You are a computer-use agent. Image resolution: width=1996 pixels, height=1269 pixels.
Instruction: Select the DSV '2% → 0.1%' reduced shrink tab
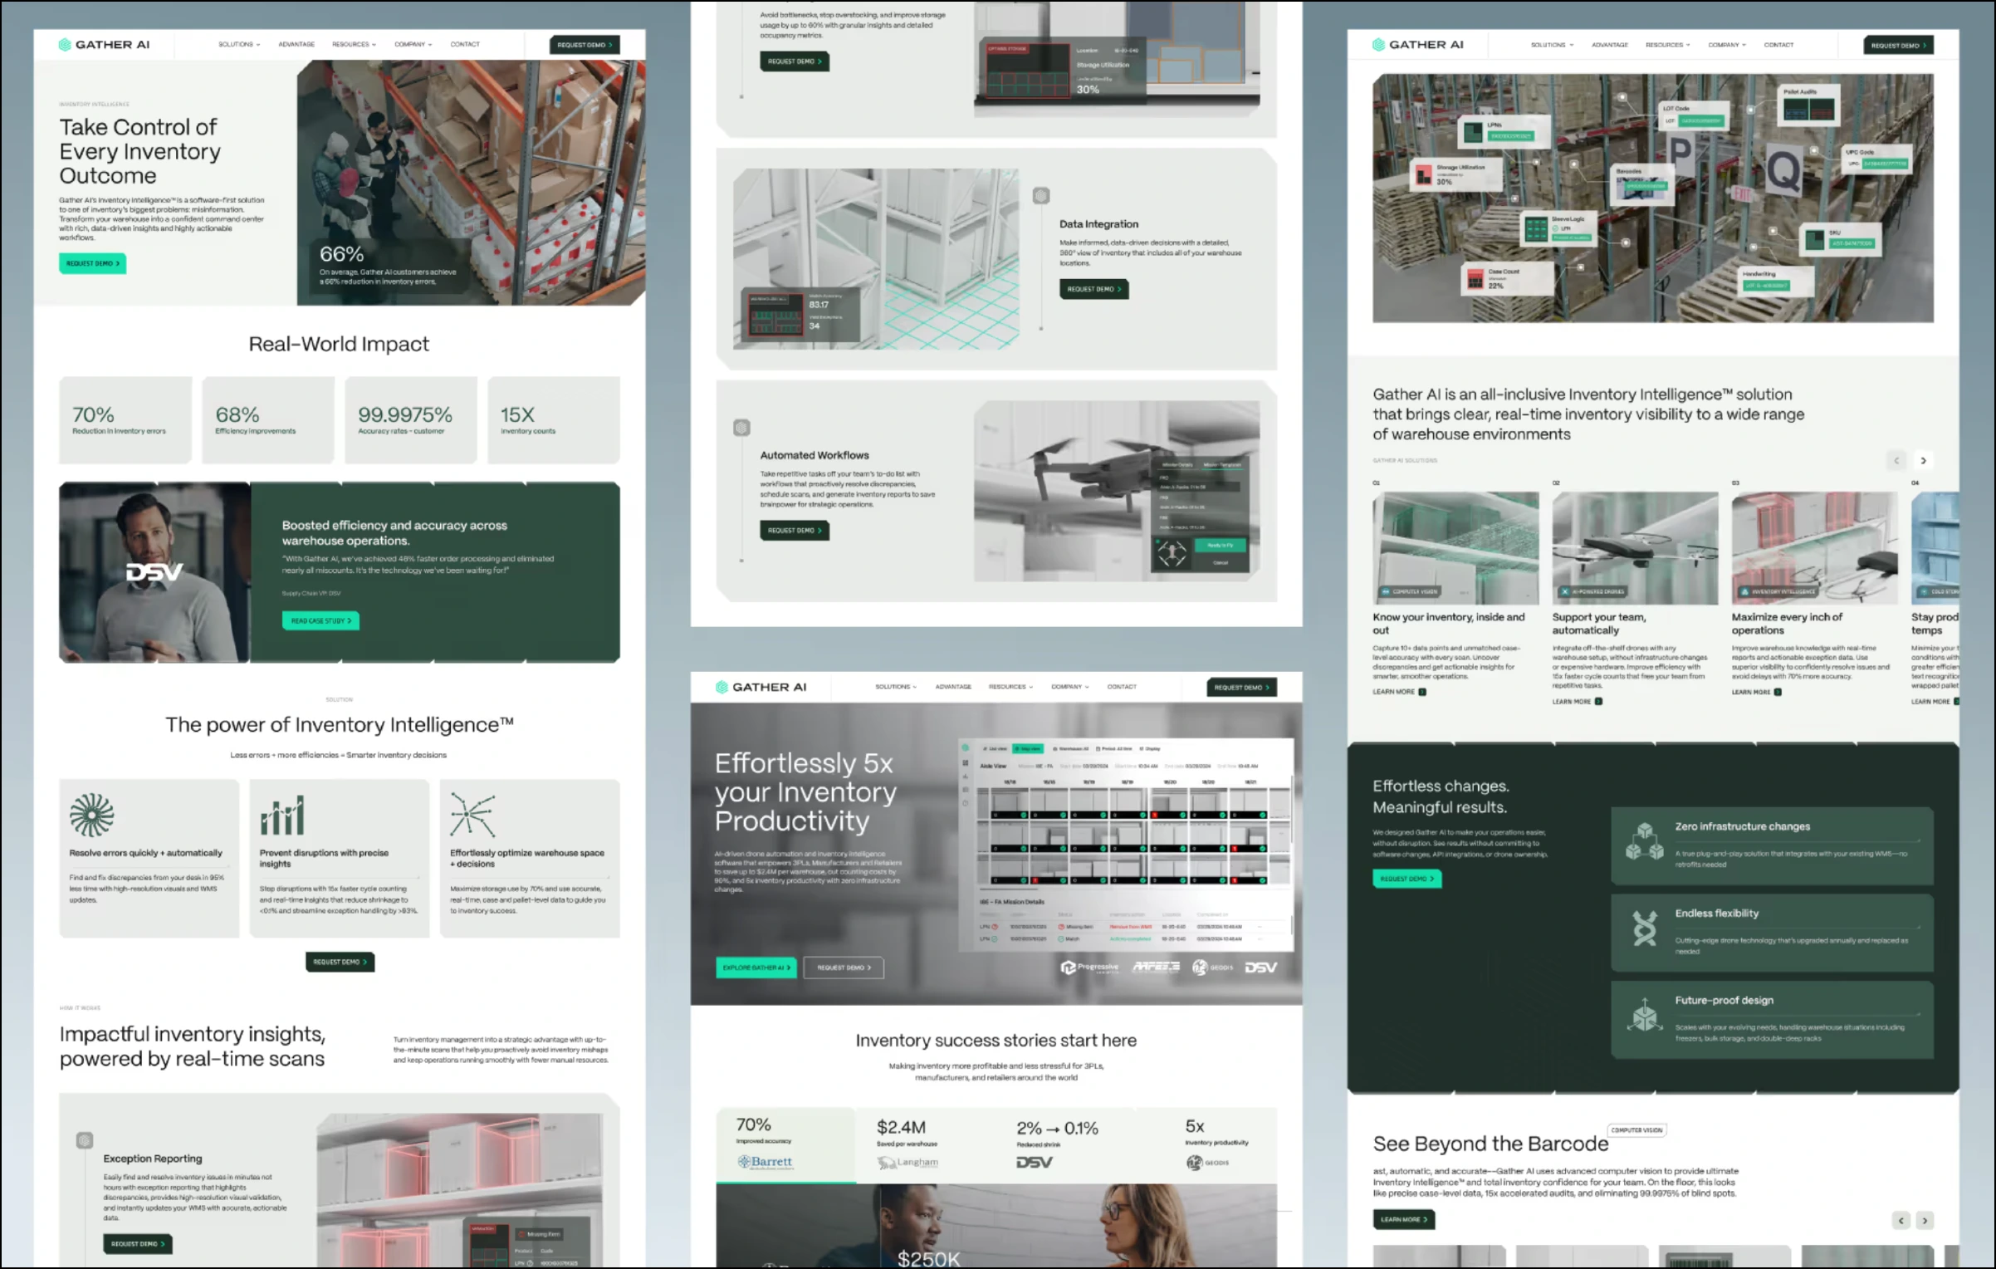point(1057,1144)
